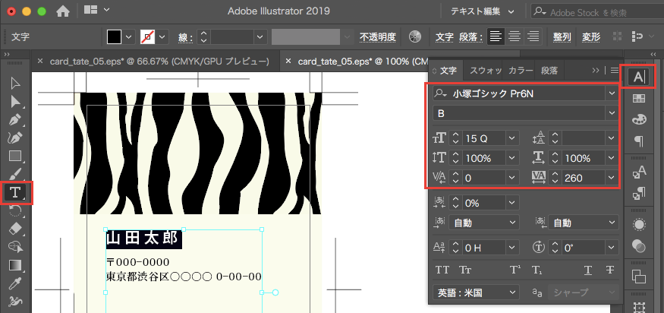Open the stroke weight dropdown
The image size is (664, 313).
[260, 37]
